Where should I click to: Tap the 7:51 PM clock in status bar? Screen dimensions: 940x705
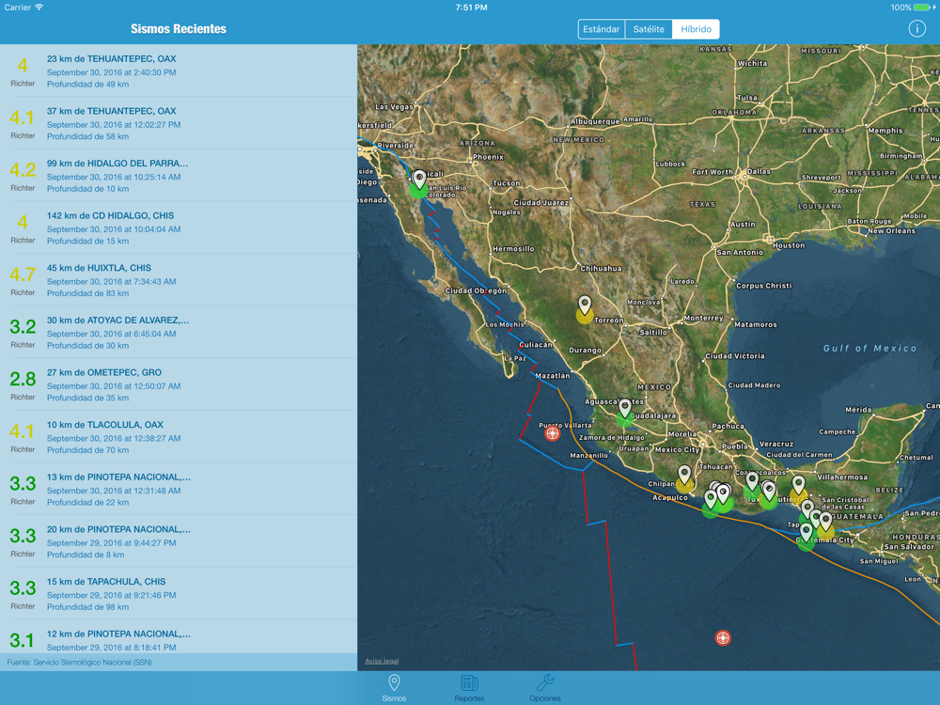pyautogui.click(x=471, y=8)
